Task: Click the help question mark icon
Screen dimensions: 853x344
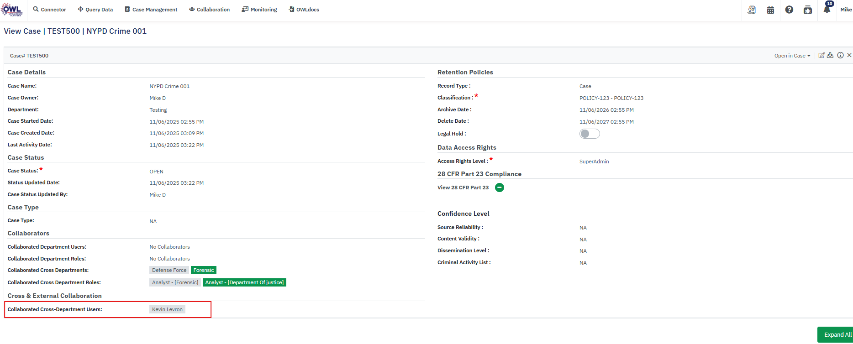Action: pyautogui.click(x=789, y=10)
